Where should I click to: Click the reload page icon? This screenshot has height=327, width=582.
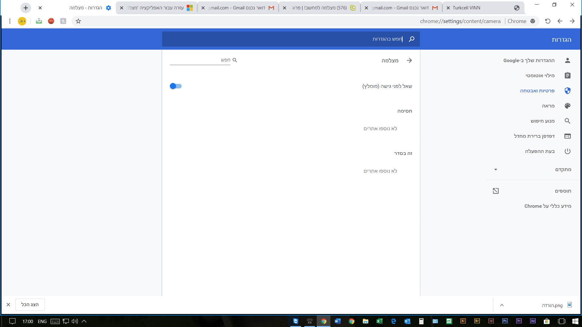tap(547, 21)
